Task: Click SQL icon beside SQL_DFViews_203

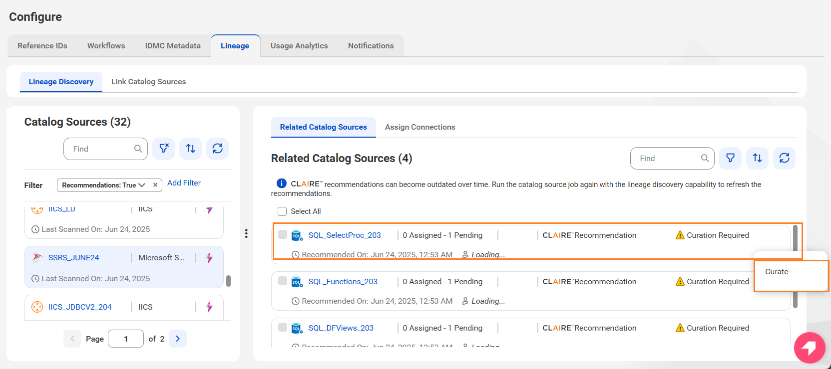Action: pos(297,328)
